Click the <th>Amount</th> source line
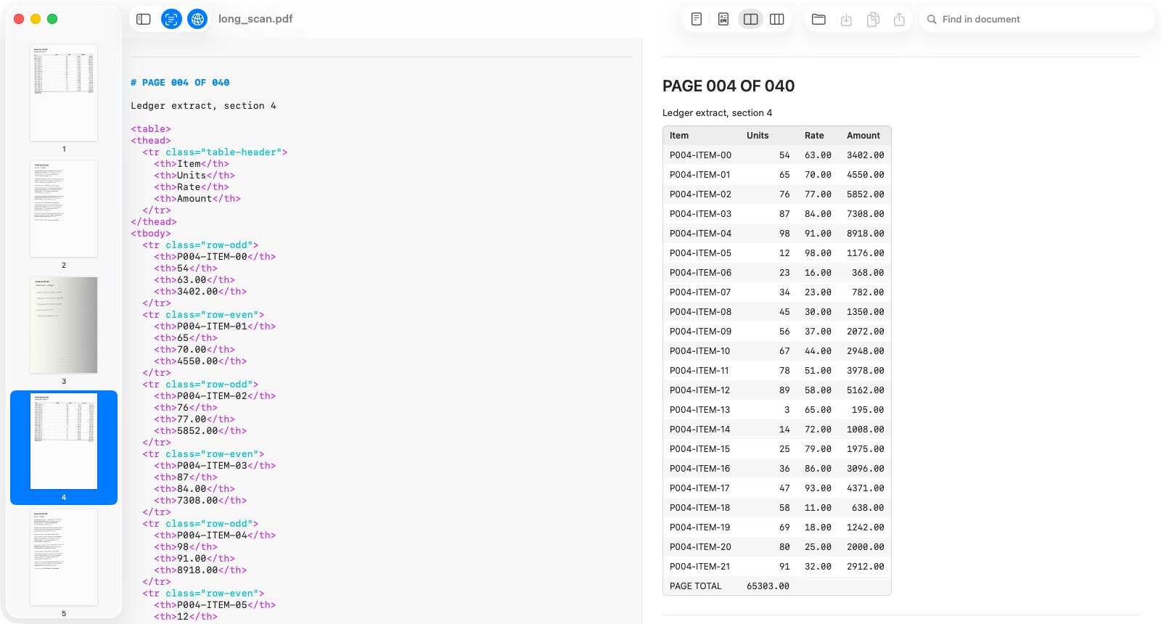The width and height of the screenshot is (1161, 624). tap(197, 199)
